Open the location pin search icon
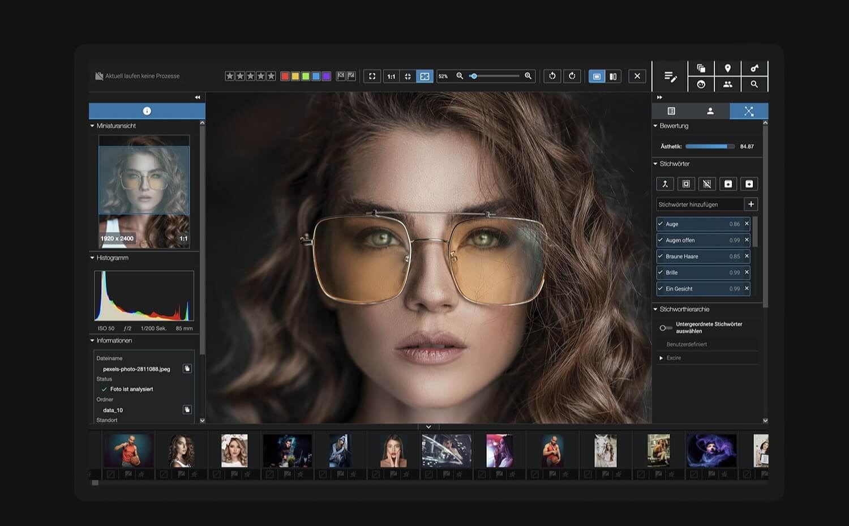849x526 pixels. (x=727, y=68)
